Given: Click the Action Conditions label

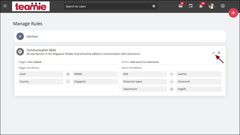Looking at the screenshot, I should coord(132,68).
